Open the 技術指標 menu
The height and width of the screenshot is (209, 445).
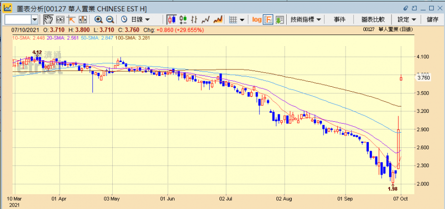pyautogui.click(x=305, y=19)
